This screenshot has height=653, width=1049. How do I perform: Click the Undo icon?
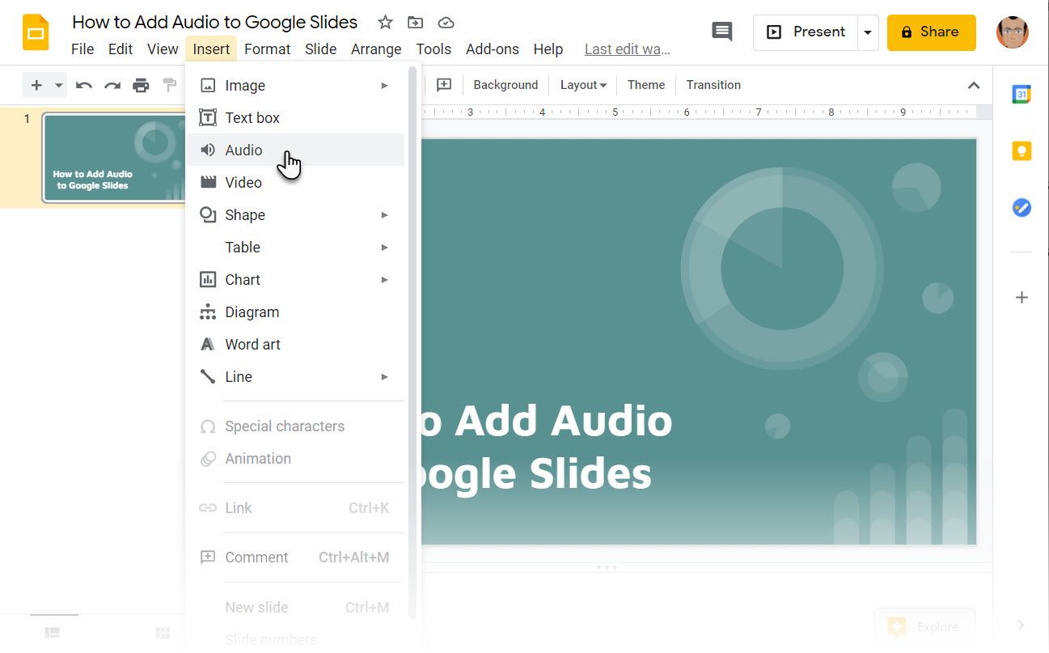coord(84,84)
